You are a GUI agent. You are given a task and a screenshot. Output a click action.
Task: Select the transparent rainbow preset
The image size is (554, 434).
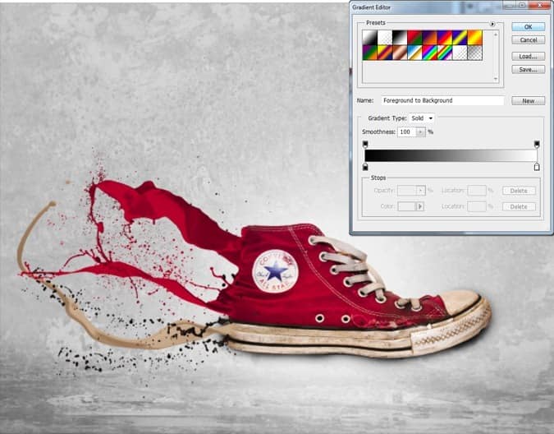tap(445, 53)
